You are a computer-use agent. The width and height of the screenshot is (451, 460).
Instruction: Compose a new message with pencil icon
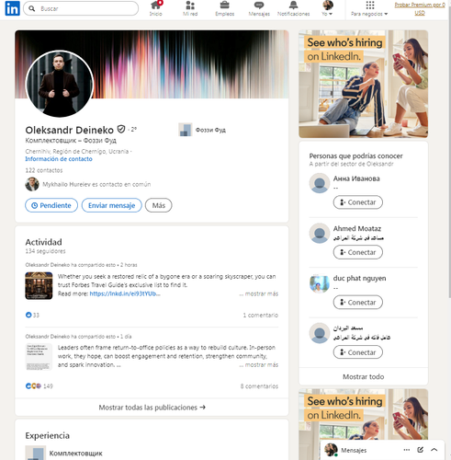point(421,450)
